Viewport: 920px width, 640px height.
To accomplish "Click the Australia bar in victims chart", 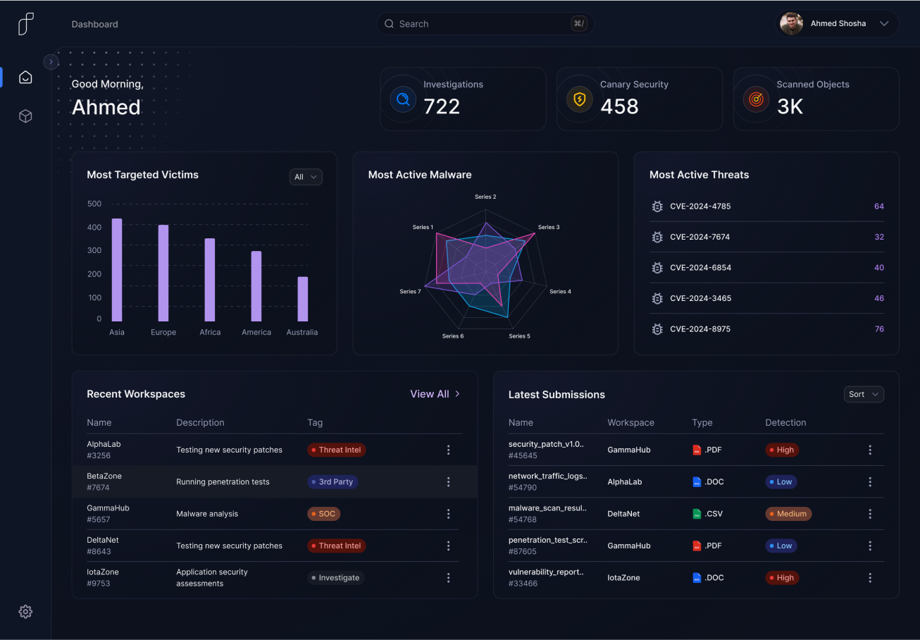I will pyautogui.click(x=303, y=299).
